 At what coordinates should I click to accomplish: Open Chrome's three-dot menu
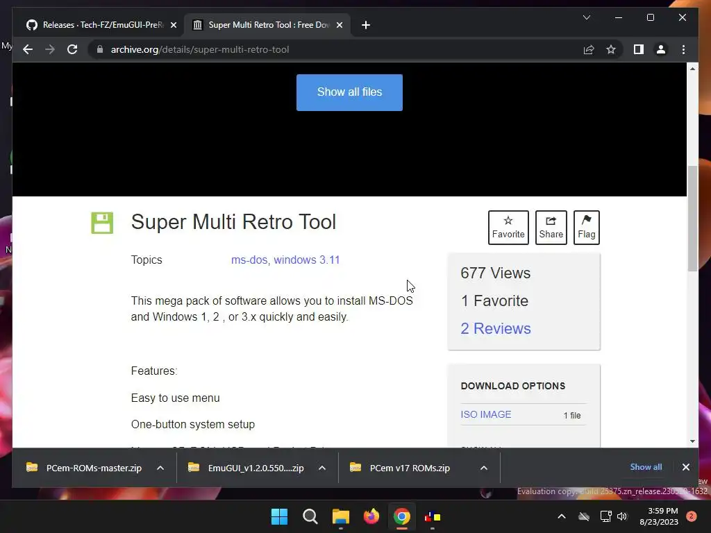[683, 49]
